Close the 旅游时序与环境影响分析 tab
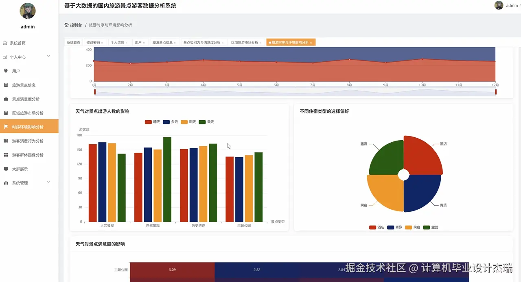 311,43
